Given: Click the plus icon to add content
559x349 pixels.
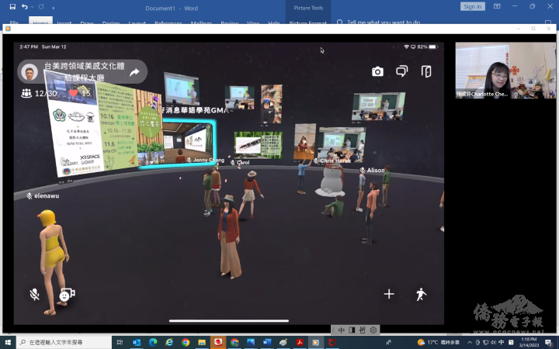Looking at the screenshot, I should (x=389, y=294).
